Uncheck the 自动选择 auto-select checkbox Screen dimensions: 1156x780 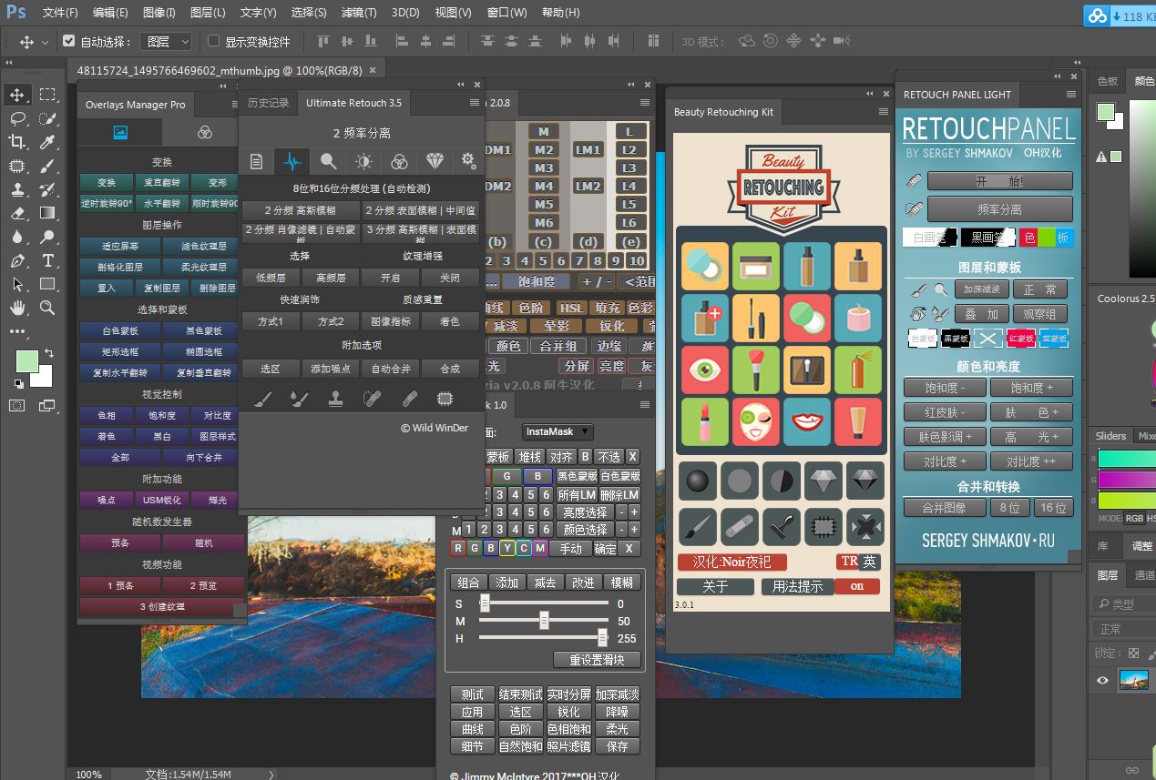68,41
